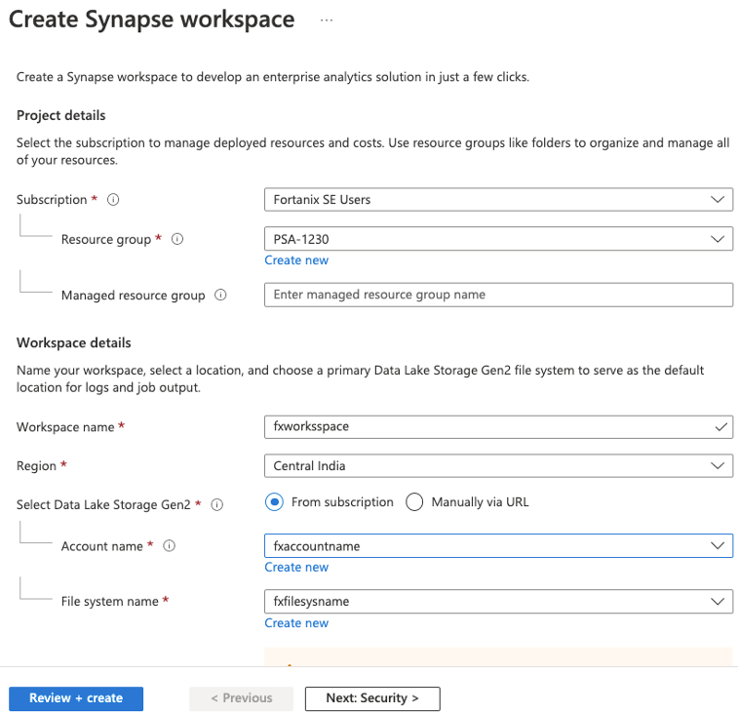Focus the Managed resource group name field
The width and height of the screenshot is (739, 714).
(498, 295)
